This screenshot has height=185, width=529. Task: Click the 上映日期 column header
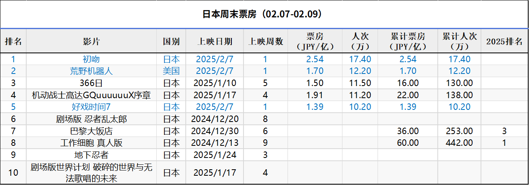[215, 41]
